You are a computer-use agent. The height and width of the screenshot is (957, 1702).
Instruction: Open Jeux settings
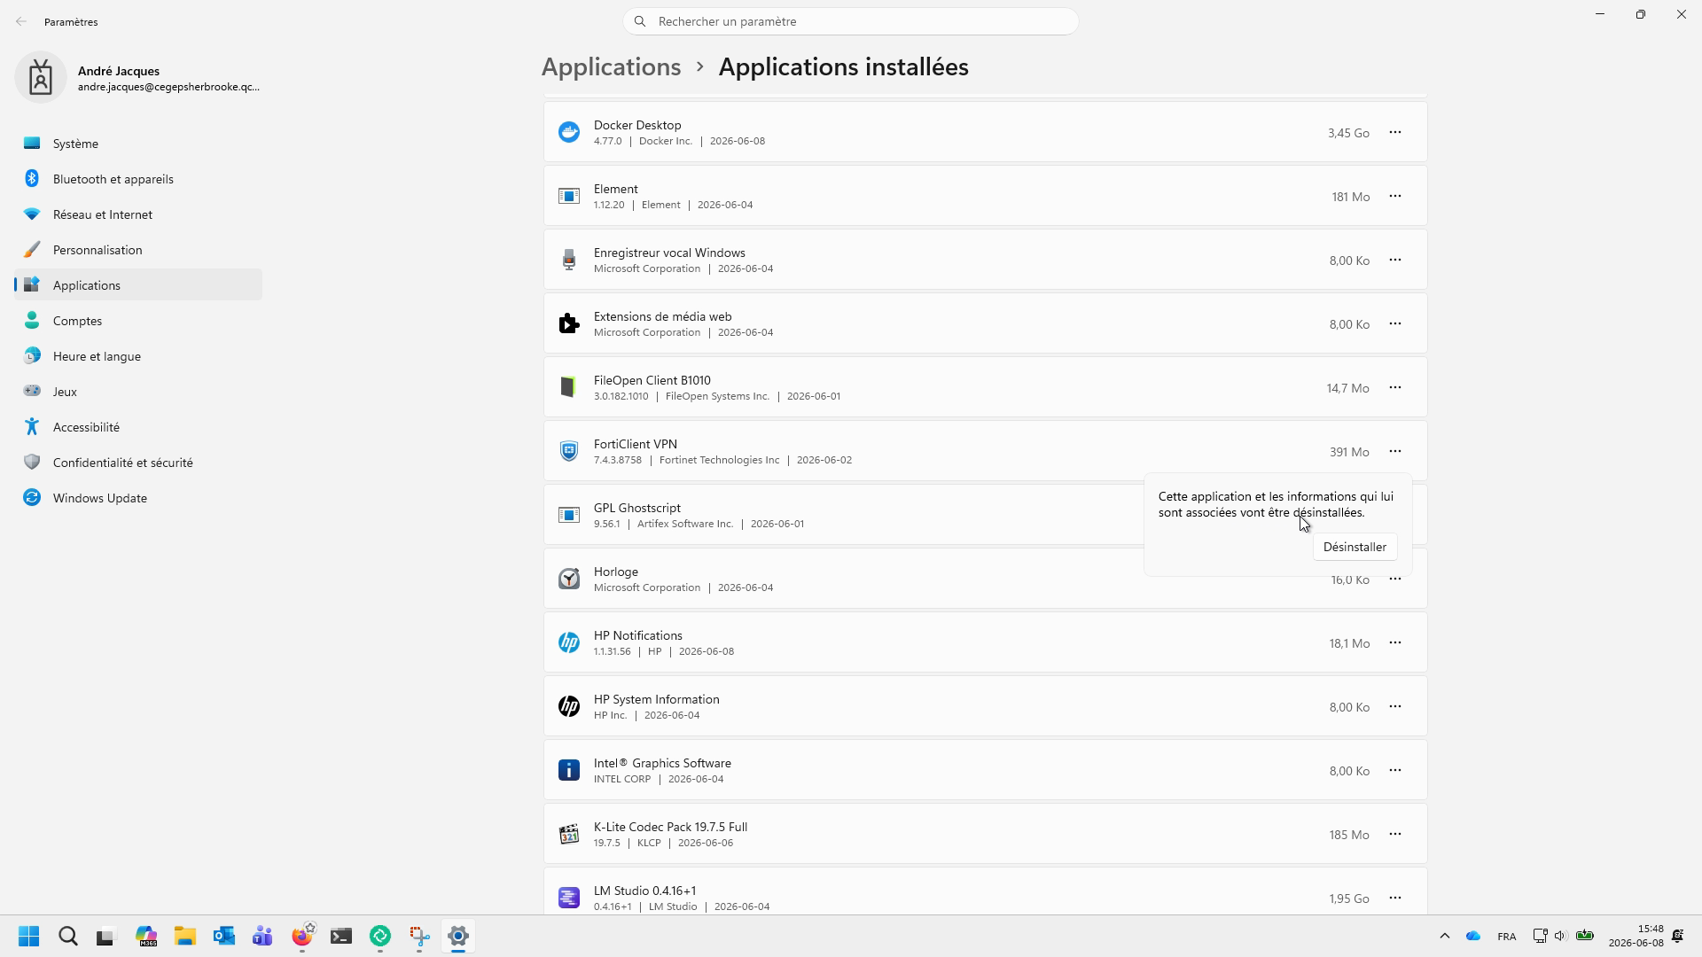(x=138, y=392)
